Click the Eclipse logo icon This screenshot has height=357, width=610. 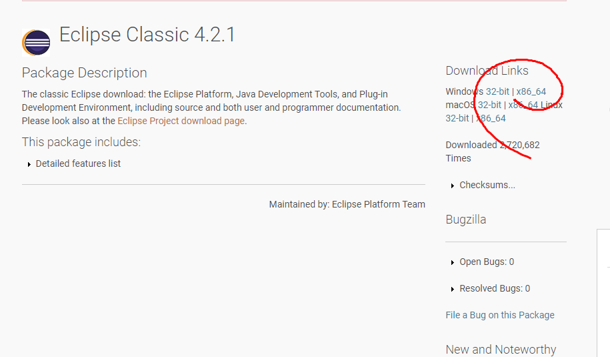click(36, 43)
